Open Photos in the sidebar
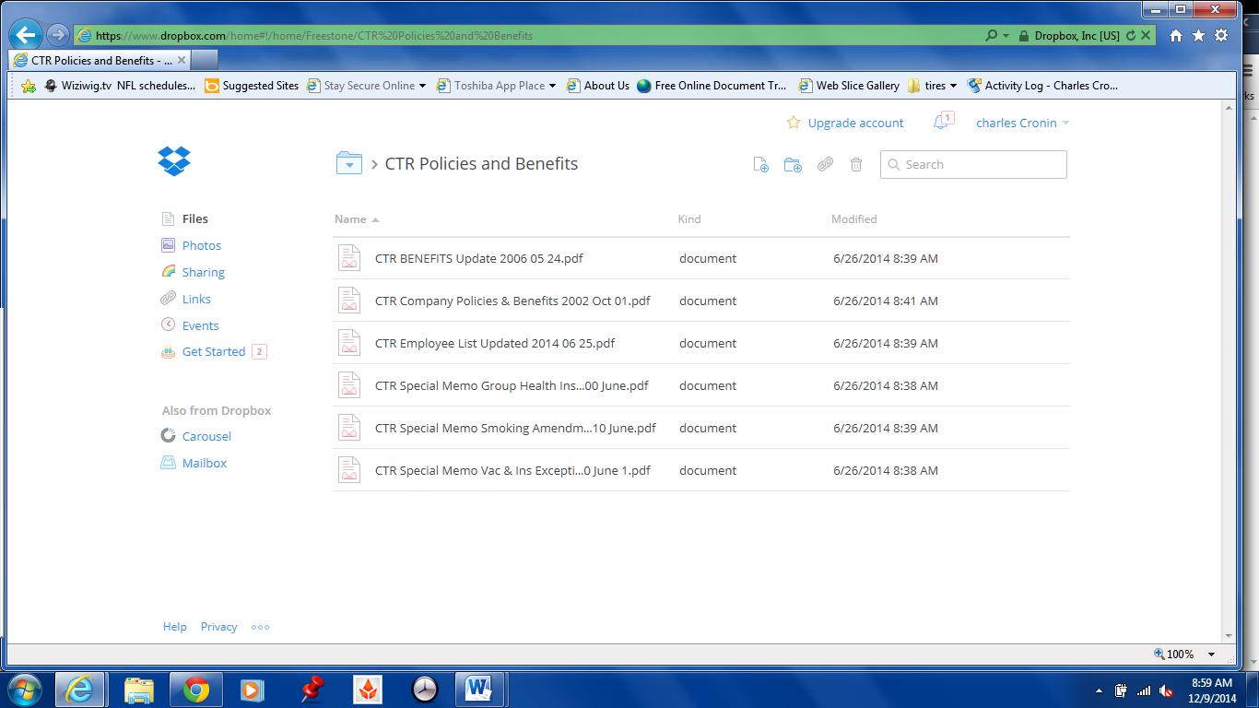Viewport: 1259px width, 708px height. (202, 245)
